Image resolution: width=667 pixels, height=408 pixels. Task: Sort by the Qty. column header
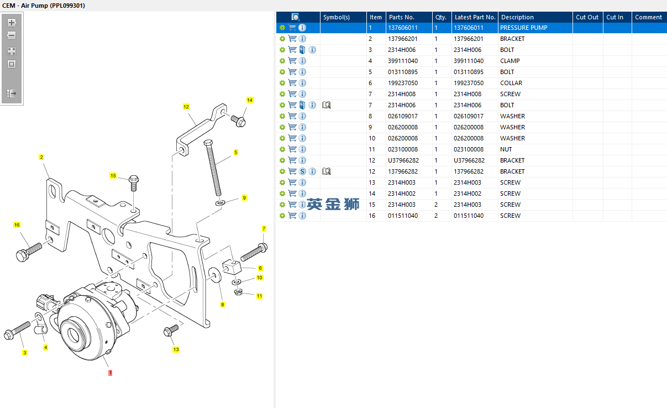click(442, 17)
